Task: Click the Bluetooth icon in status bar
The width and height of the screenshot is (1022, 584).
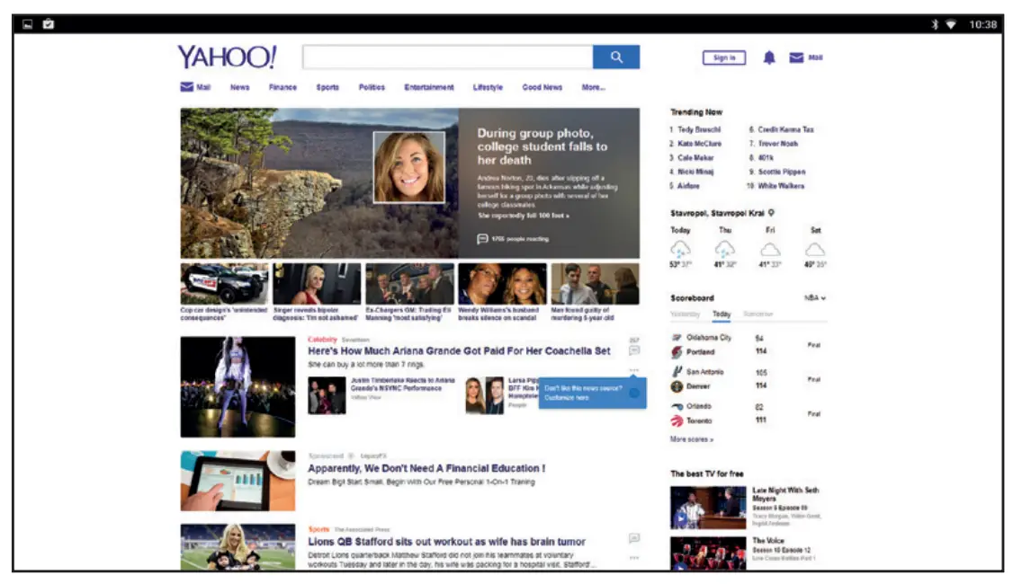Action: [934, 25]
